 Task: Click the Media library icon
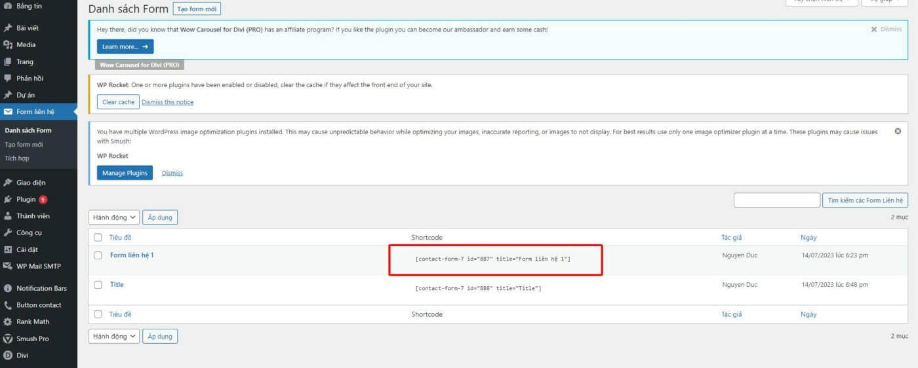[8, 45]
